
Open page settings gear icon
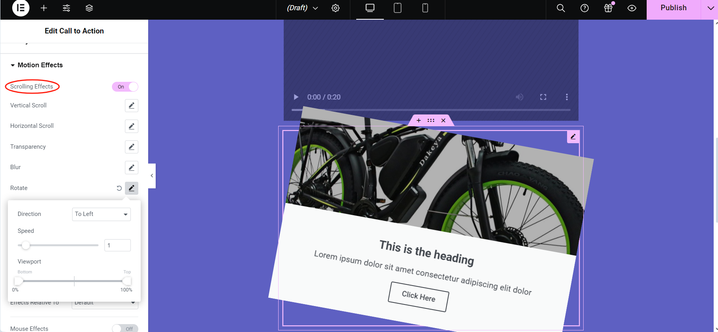(335, 8)
